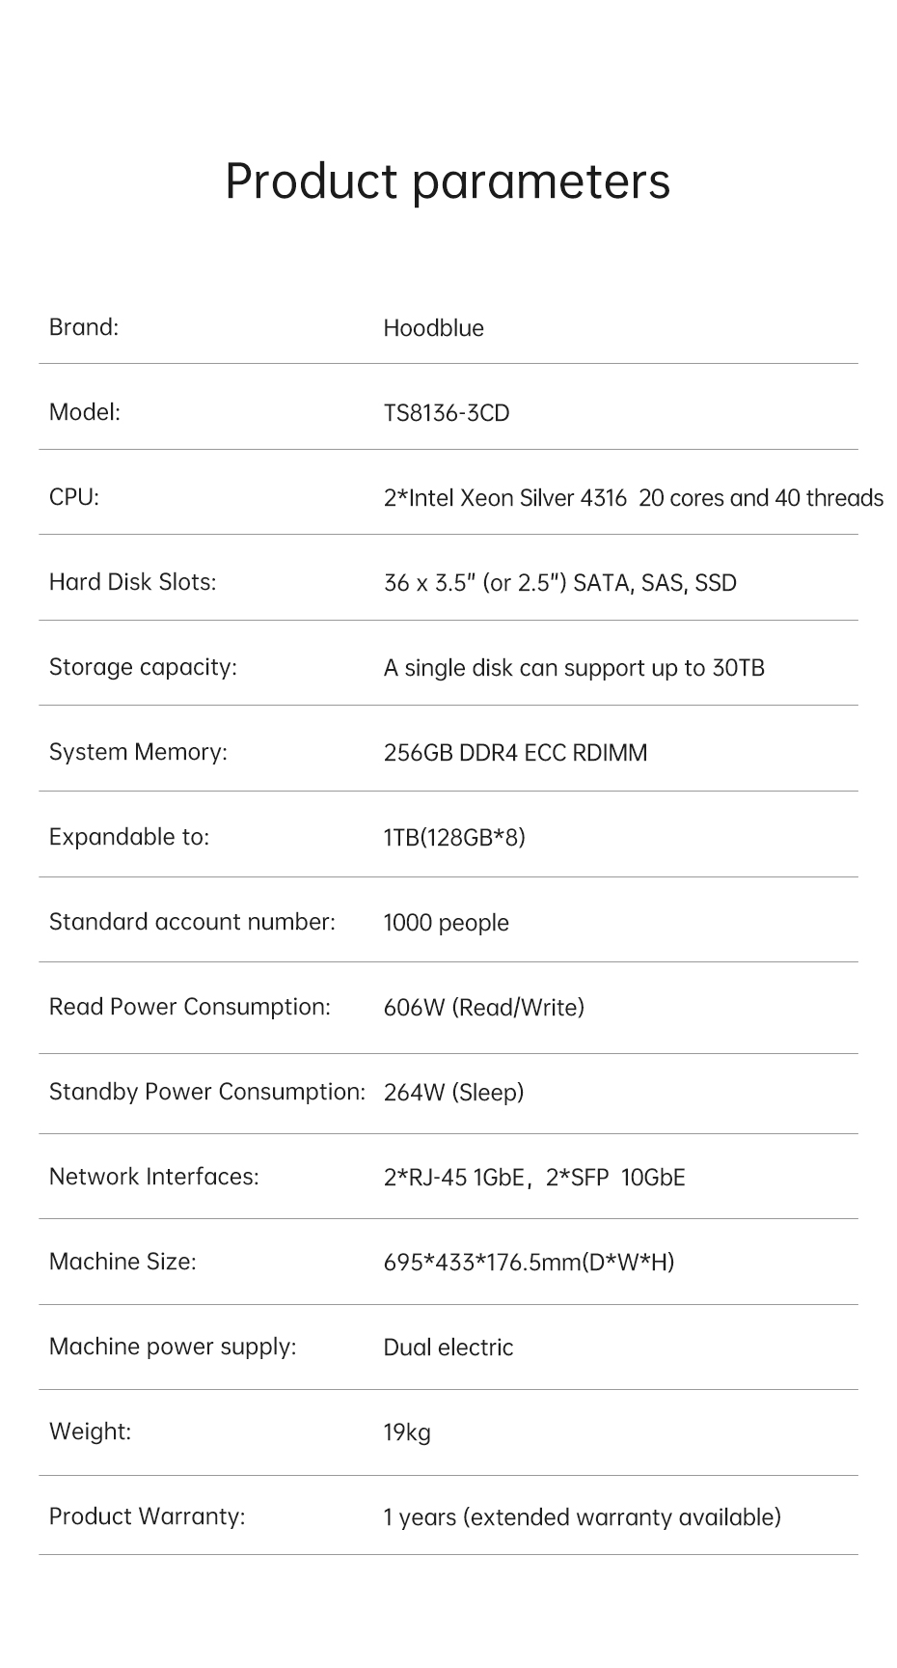Click the 19kg weight value
The image size is (897, 1668).
(x=406, y=1432)
